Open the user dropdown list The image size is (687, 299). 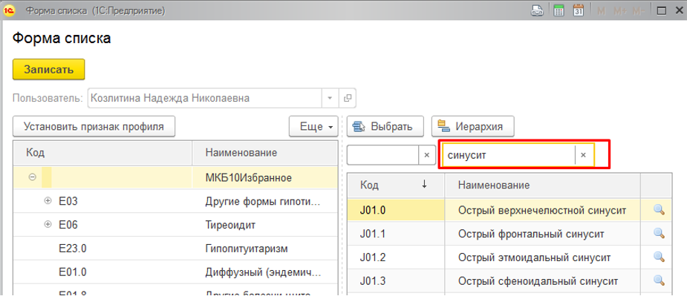(330, 98)
